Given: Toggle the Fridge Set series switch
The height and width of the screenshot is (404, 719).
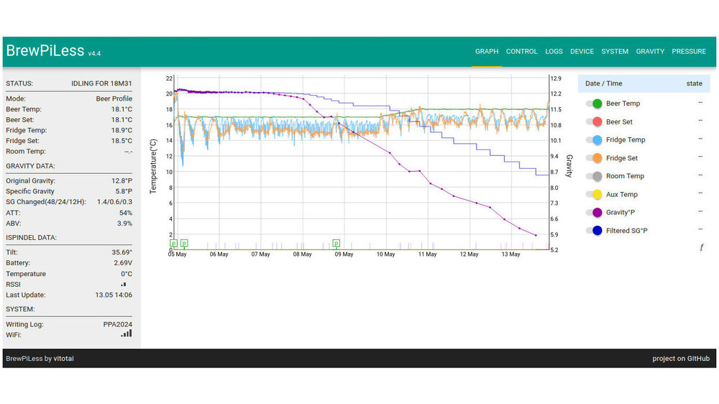Looking at the screenshot, I should [x=594, y=158].
